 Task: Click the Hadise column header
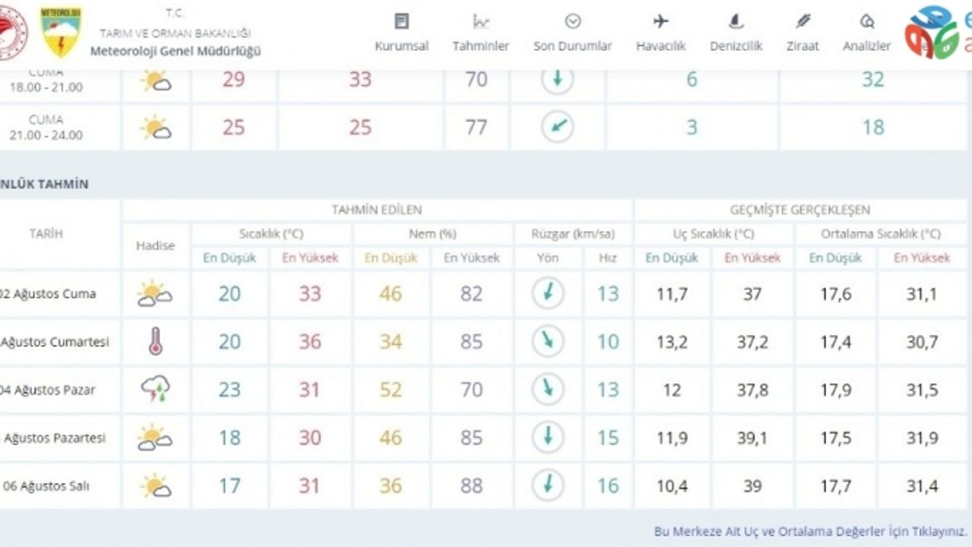(156, 245)
